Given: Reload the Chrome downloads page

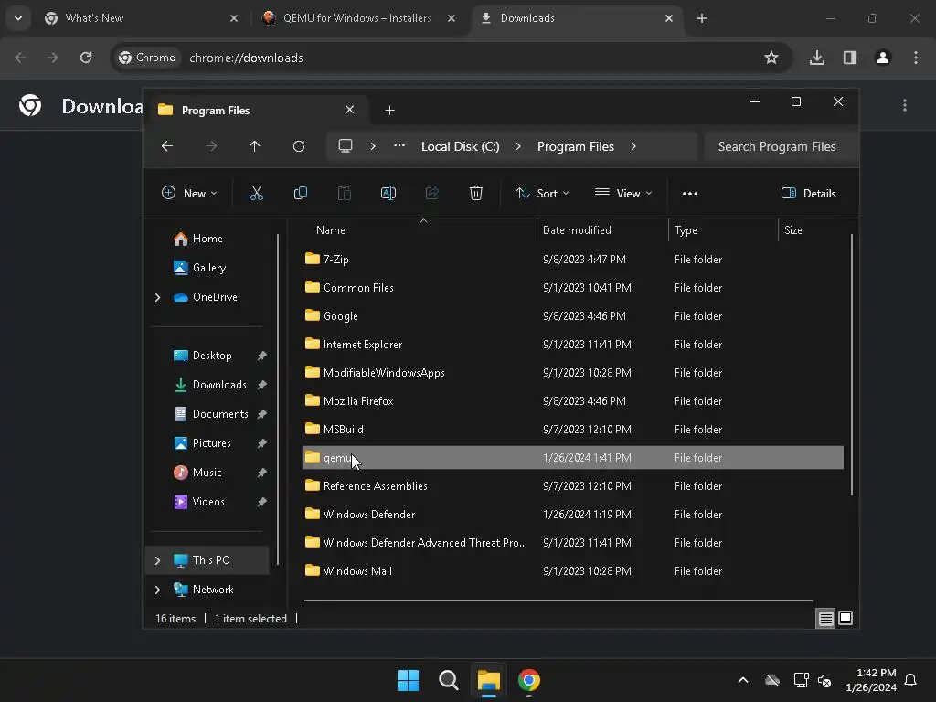Looking at the screenshot, I should pyautogui.click(x=86, y=58).
